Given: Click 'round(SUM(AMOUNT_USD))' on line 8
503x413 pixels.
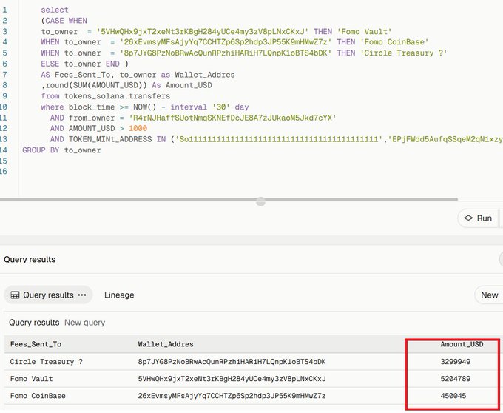Looking at the screenshot, I should (96, 85).
